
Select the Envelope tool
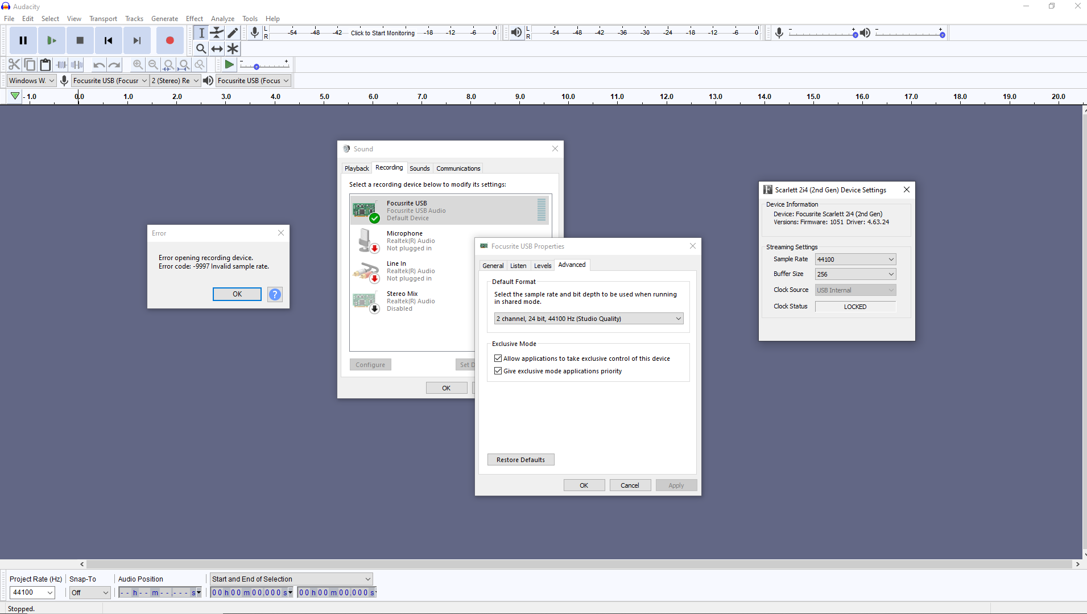[x=217, y=33]
